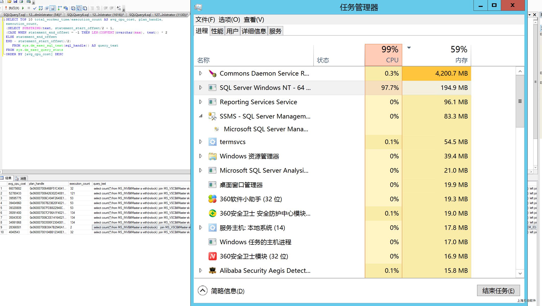This screenshot has height=306, width=542.
Task: Expand the SQL Server Windows NT process
Action: (x=201, y=88)
